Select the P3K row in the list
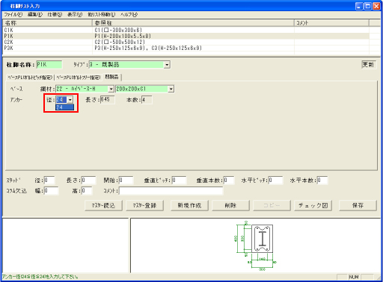The height and width of the screenshot is (282, 383). click(x=186, y=48)
